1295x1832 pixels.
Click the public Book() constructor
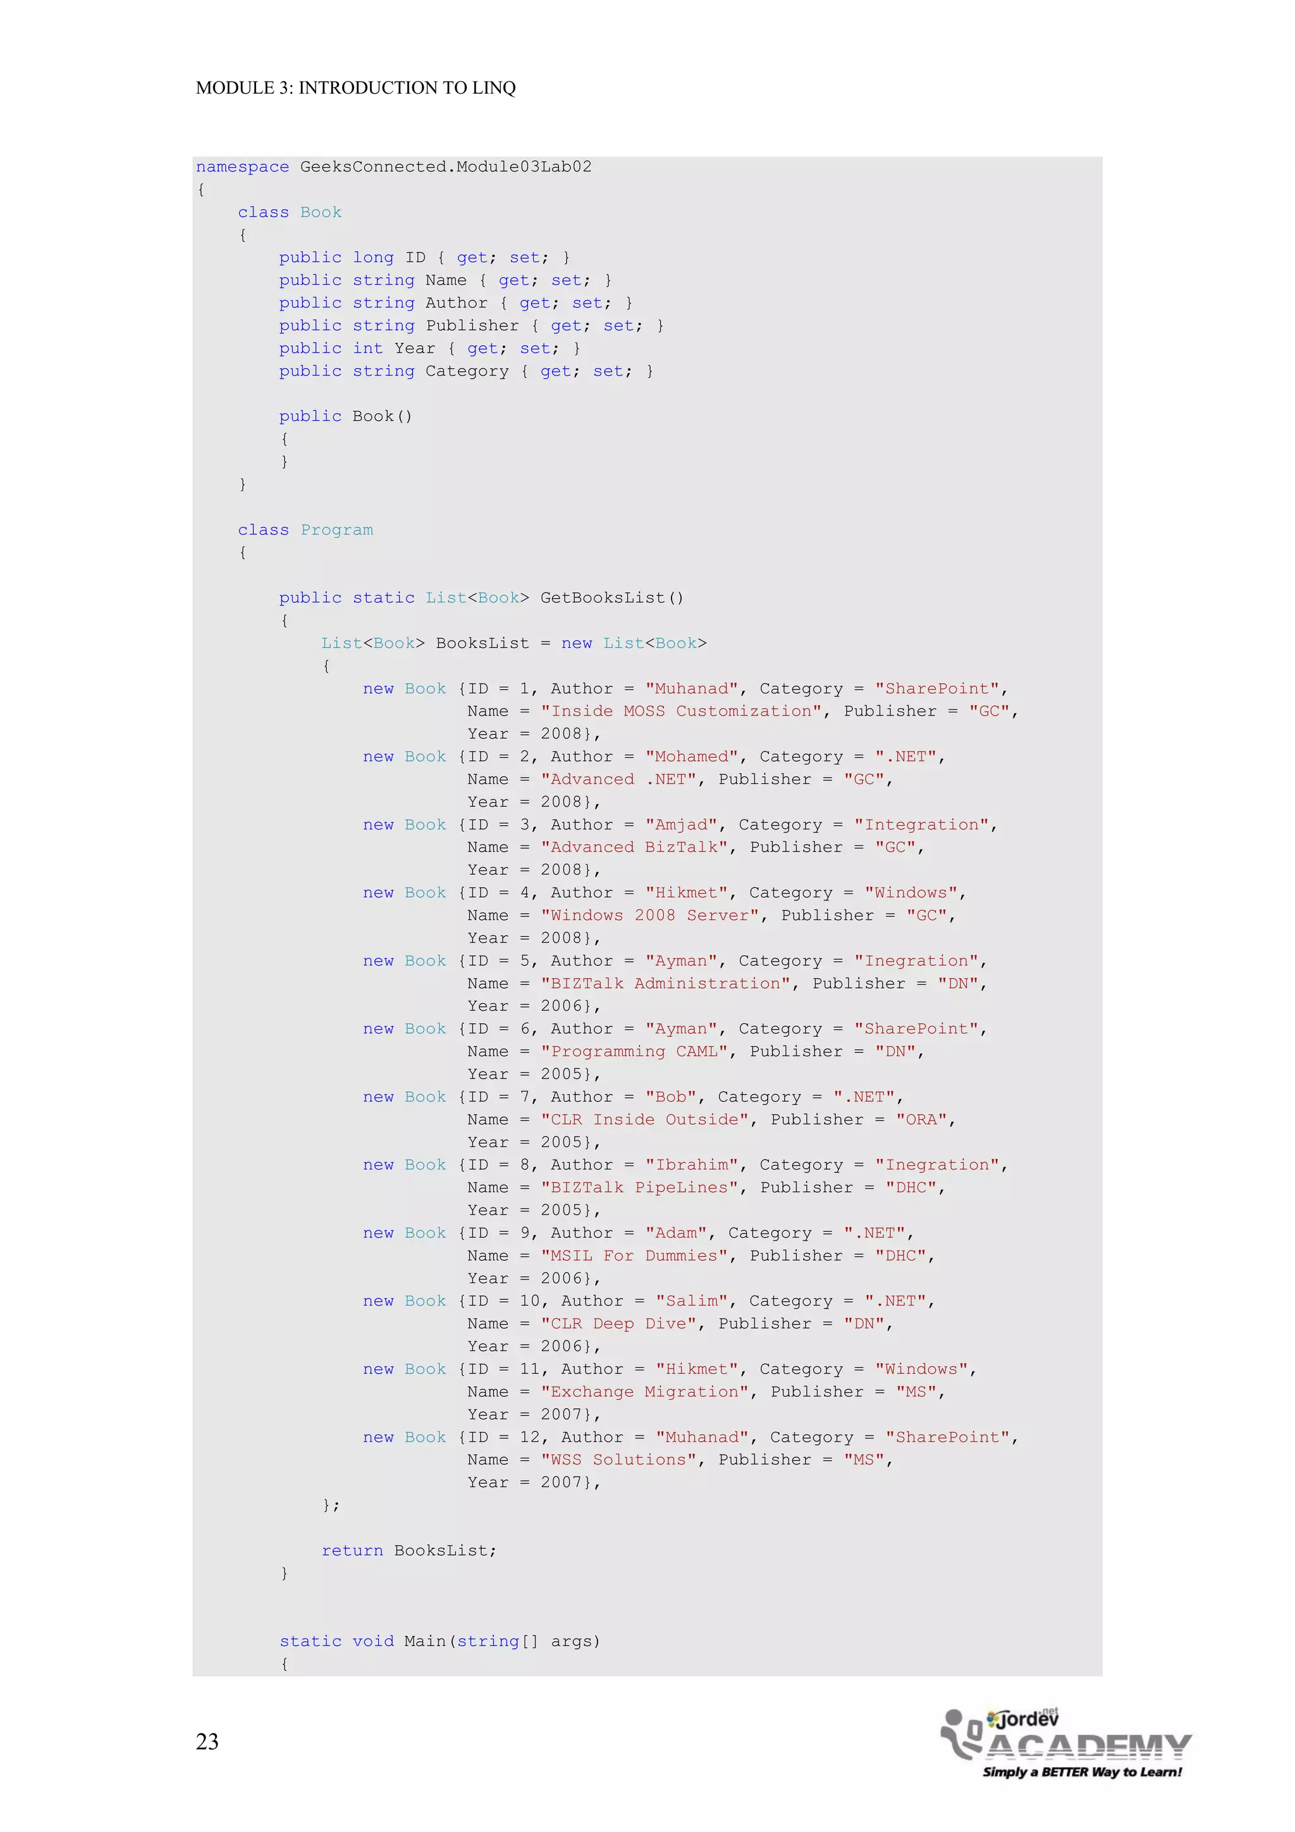(x=345, y=416)
